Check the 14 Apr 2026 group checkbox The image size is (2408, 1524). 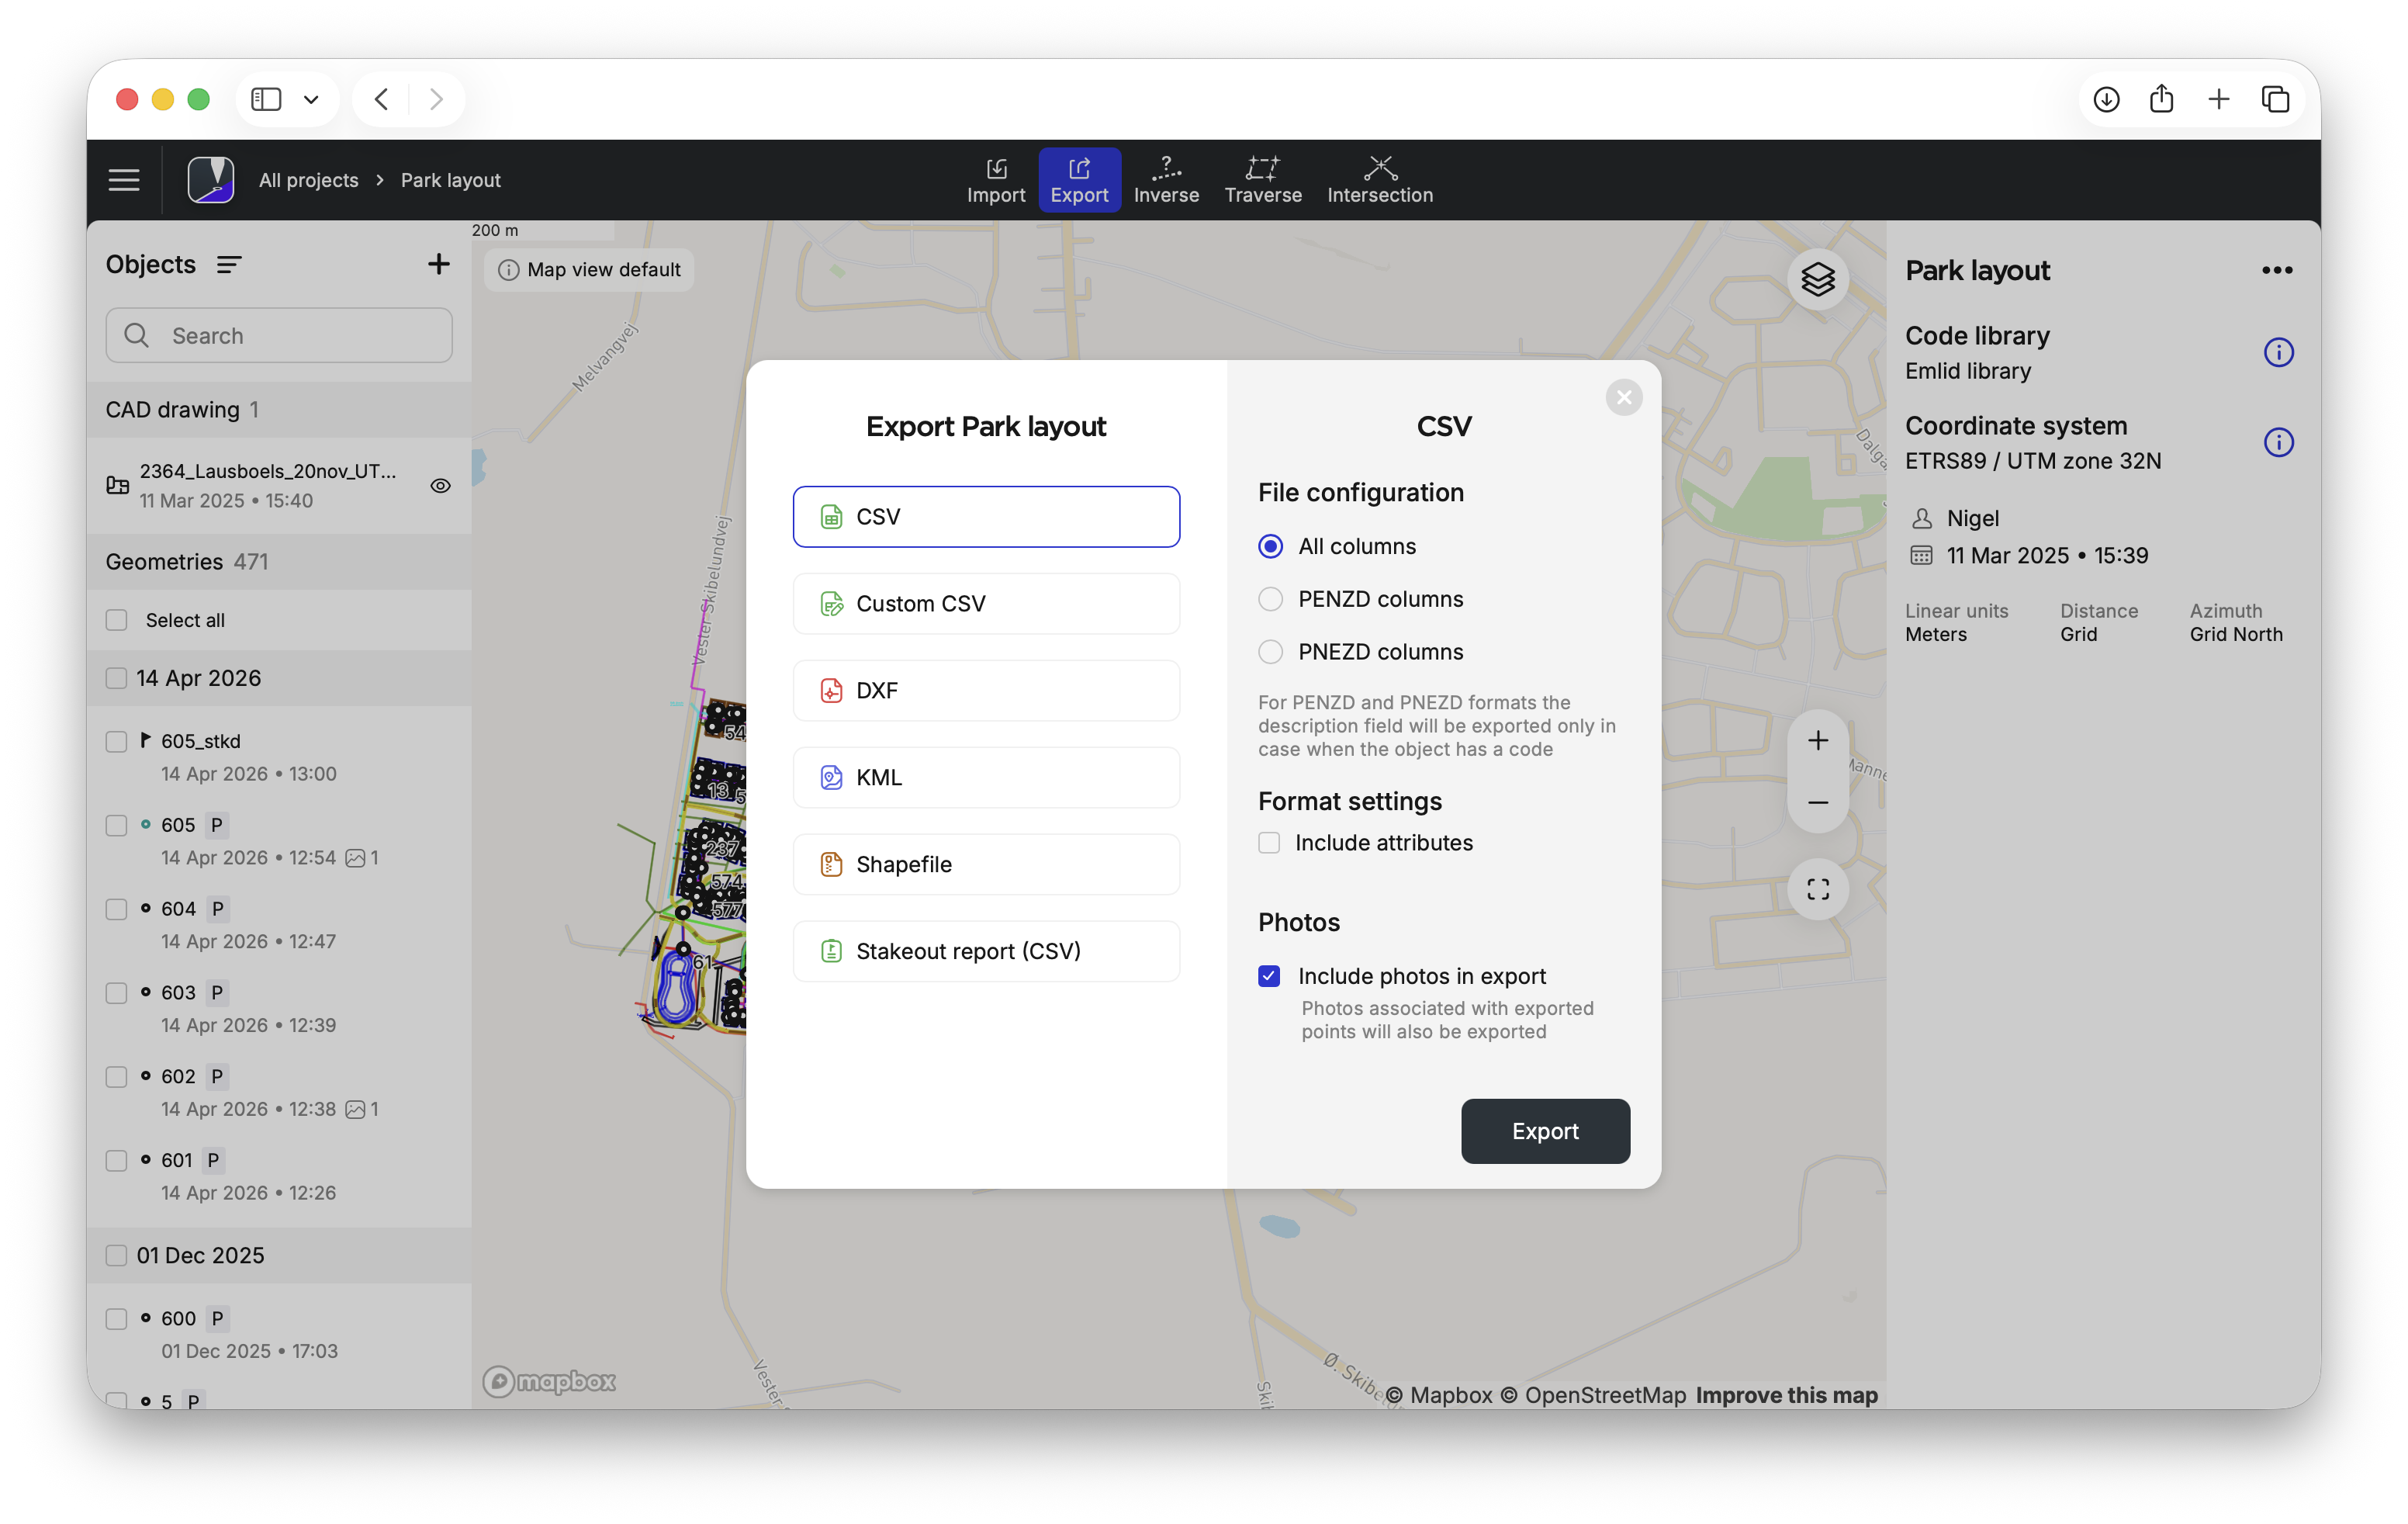pyautogui.click(x=117, y=678)
